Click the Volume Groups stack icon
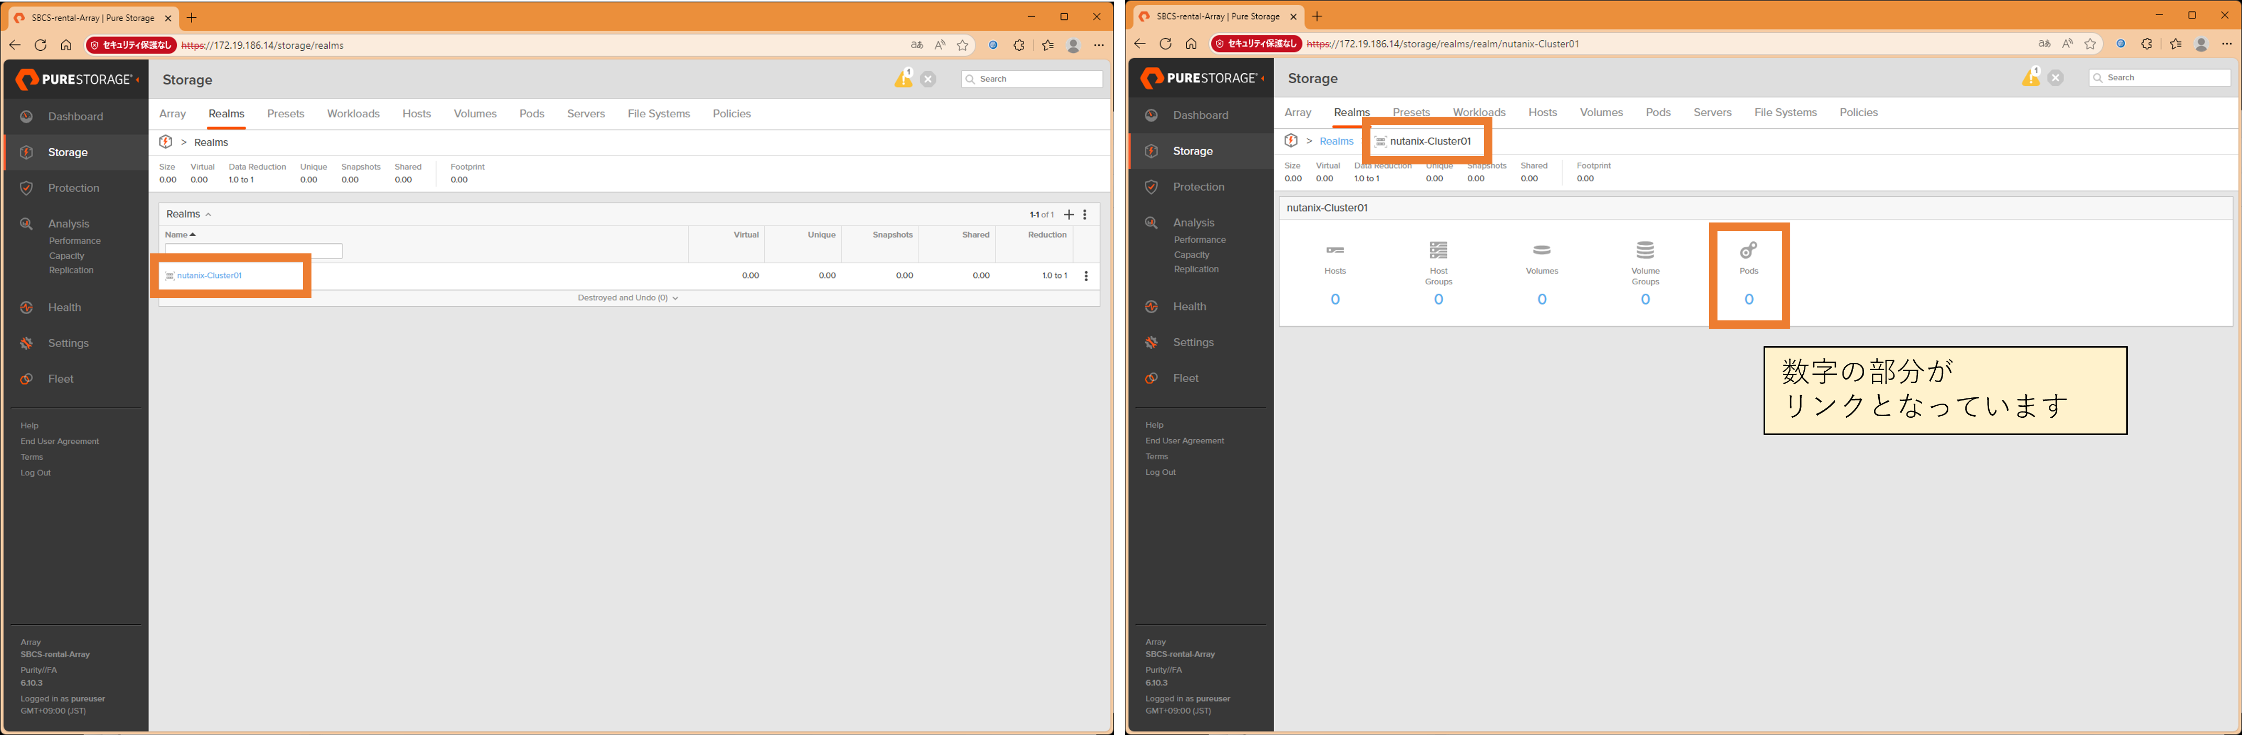The height and width of the screenshot is (735, 2242). tap(1644, 251)
